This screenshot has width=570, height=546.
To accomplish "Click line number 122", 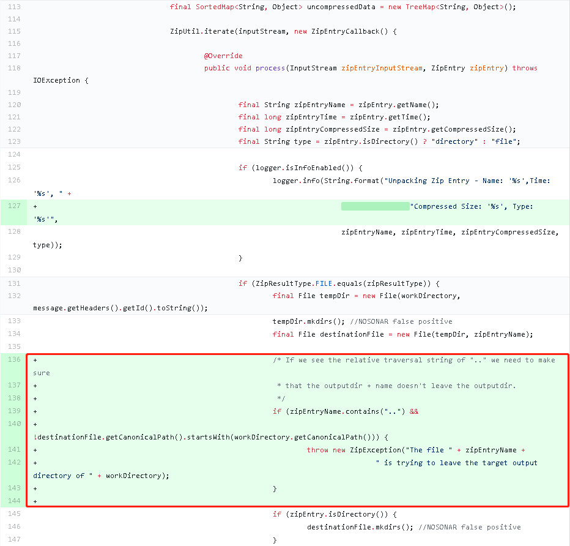I will click(x=14, y=129).
